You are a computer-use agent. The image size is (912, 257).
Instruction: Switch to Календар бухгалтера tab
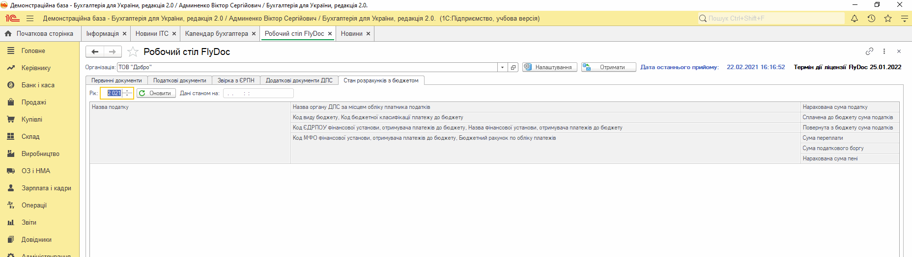coord(216,34)
